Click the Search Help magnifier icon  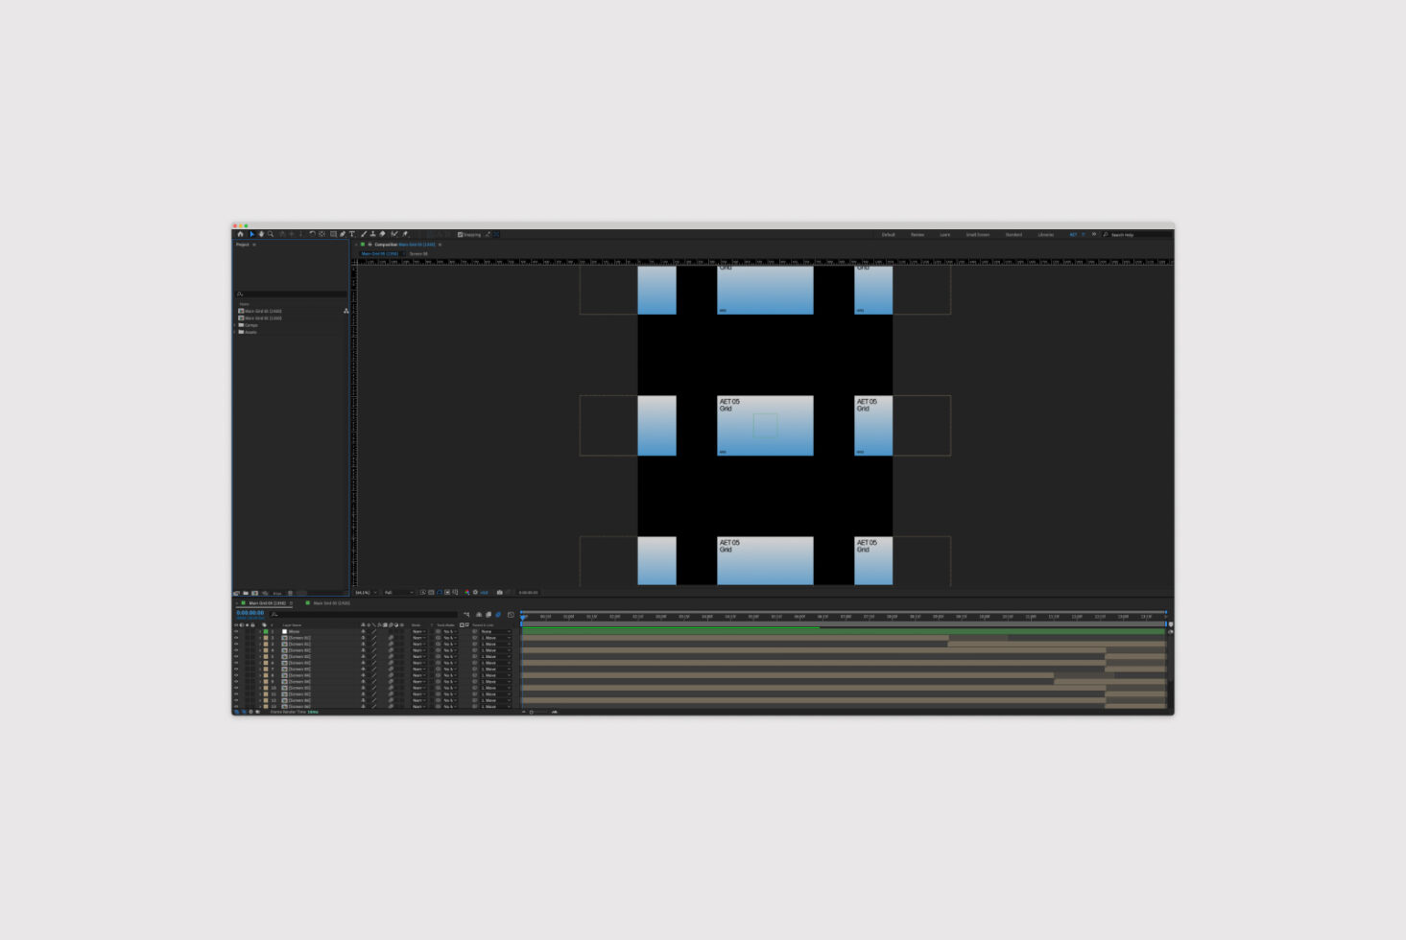click(1106, 234)
